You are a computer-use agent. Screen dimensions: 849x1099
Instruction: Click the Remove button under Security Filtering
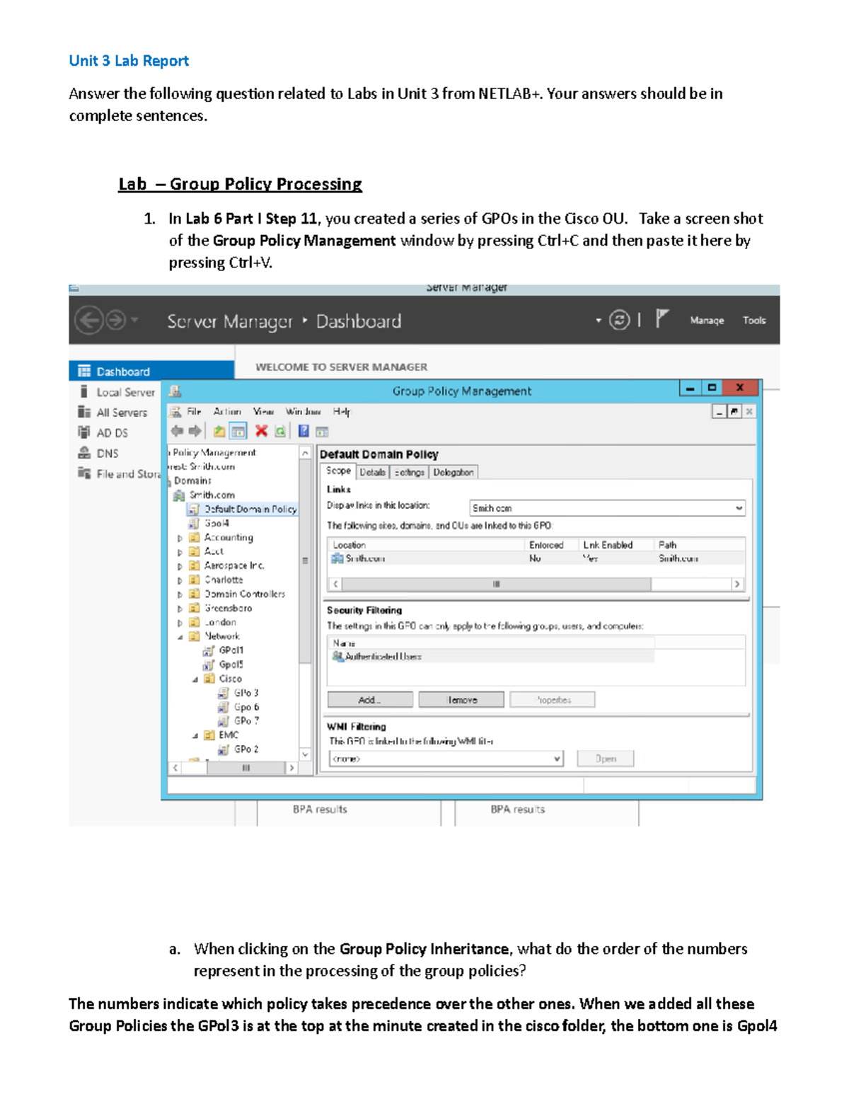click(461, 699)
